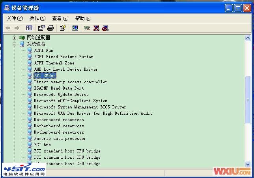This screenshot has height=178, width=254.
Task: Select Microcode Update Device
Action: [61, 94]
